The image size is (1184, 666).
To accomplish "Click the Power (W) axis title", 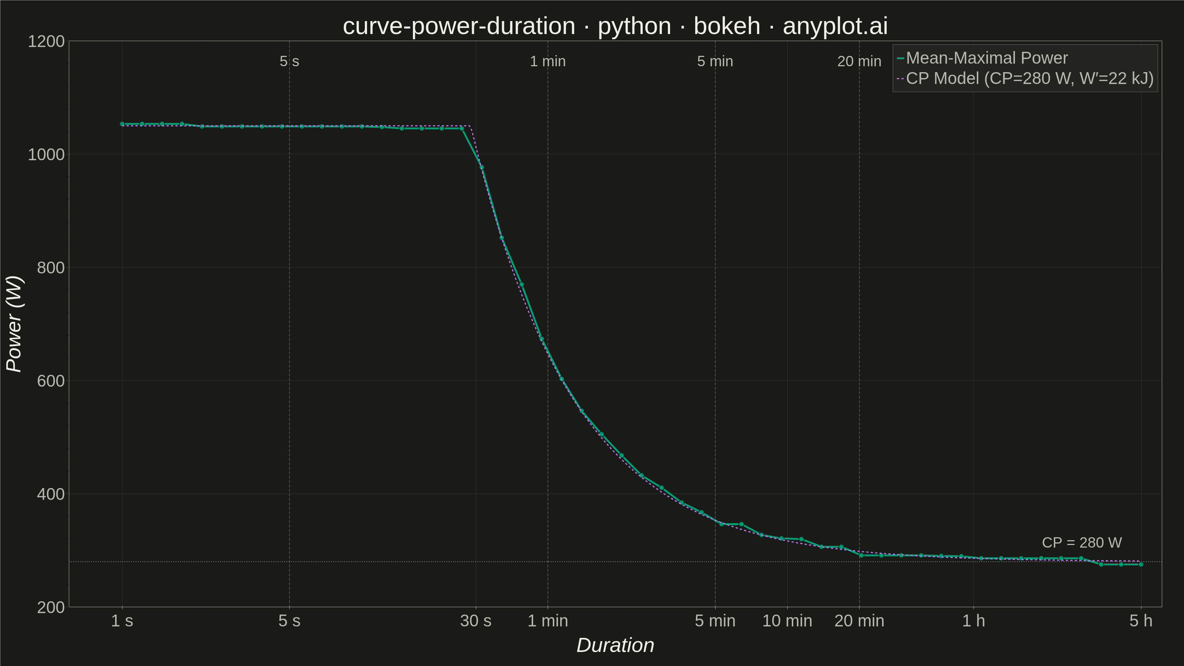I will click(14, 324).
